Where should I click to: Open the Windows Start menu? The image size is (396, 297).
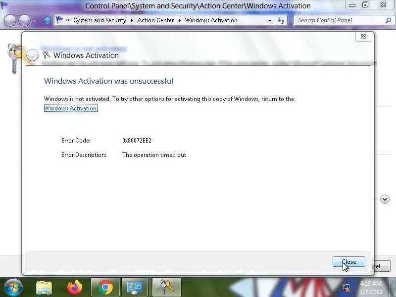click(13, 288)
